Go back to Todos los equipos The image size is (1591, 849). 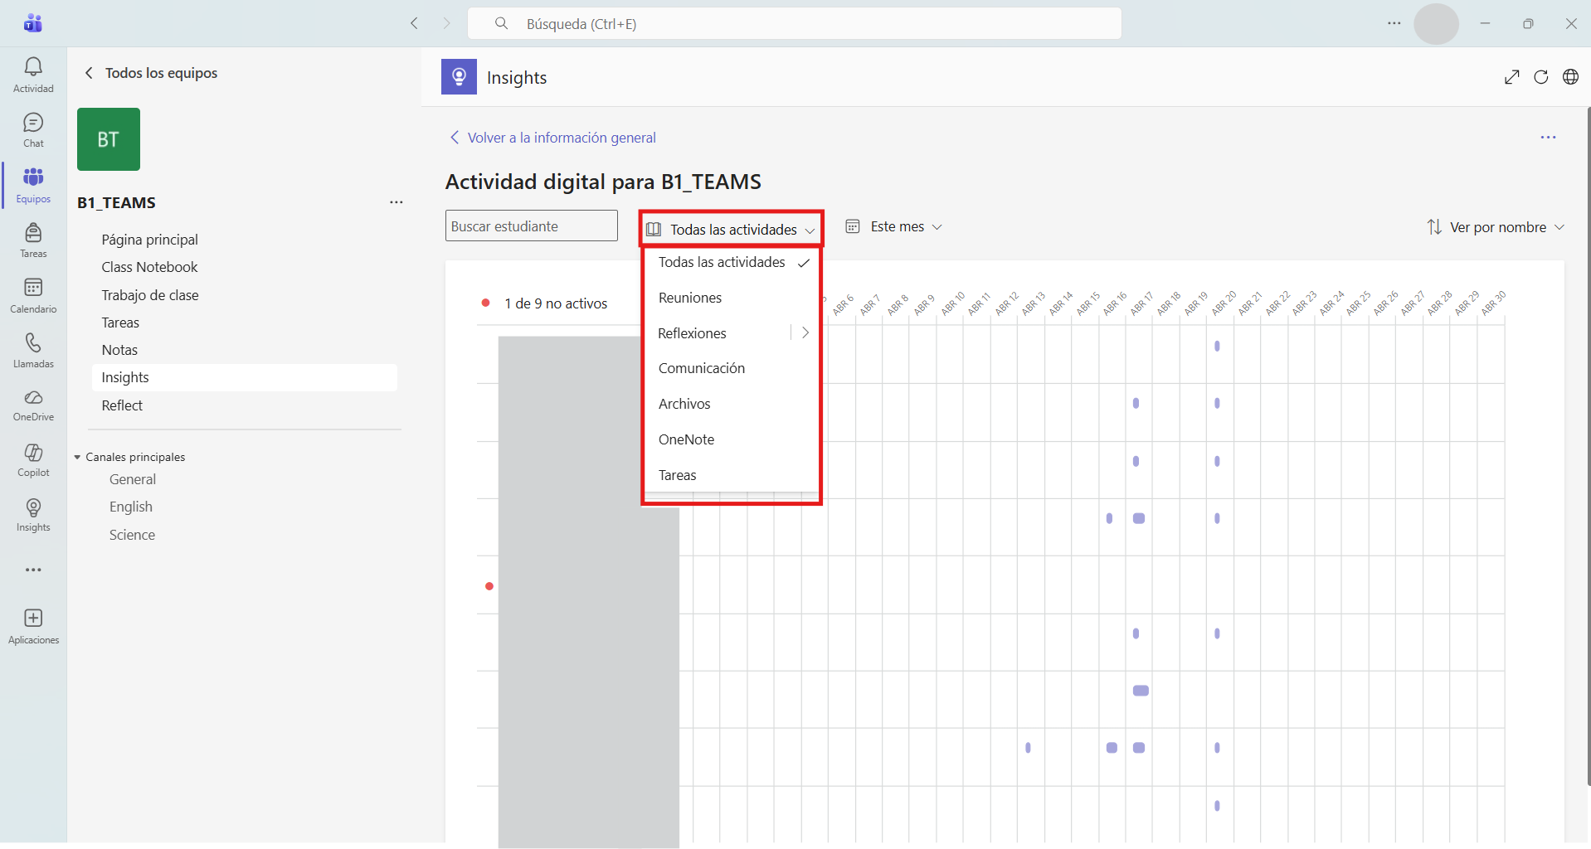[x=151, y=73]
